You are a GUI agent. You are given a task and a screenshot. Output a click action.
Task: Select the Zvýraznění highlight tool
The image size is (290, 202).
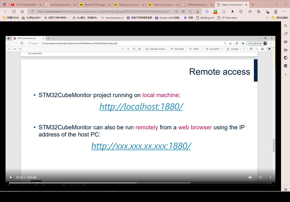pyautogui.click(x=213, y=49)
